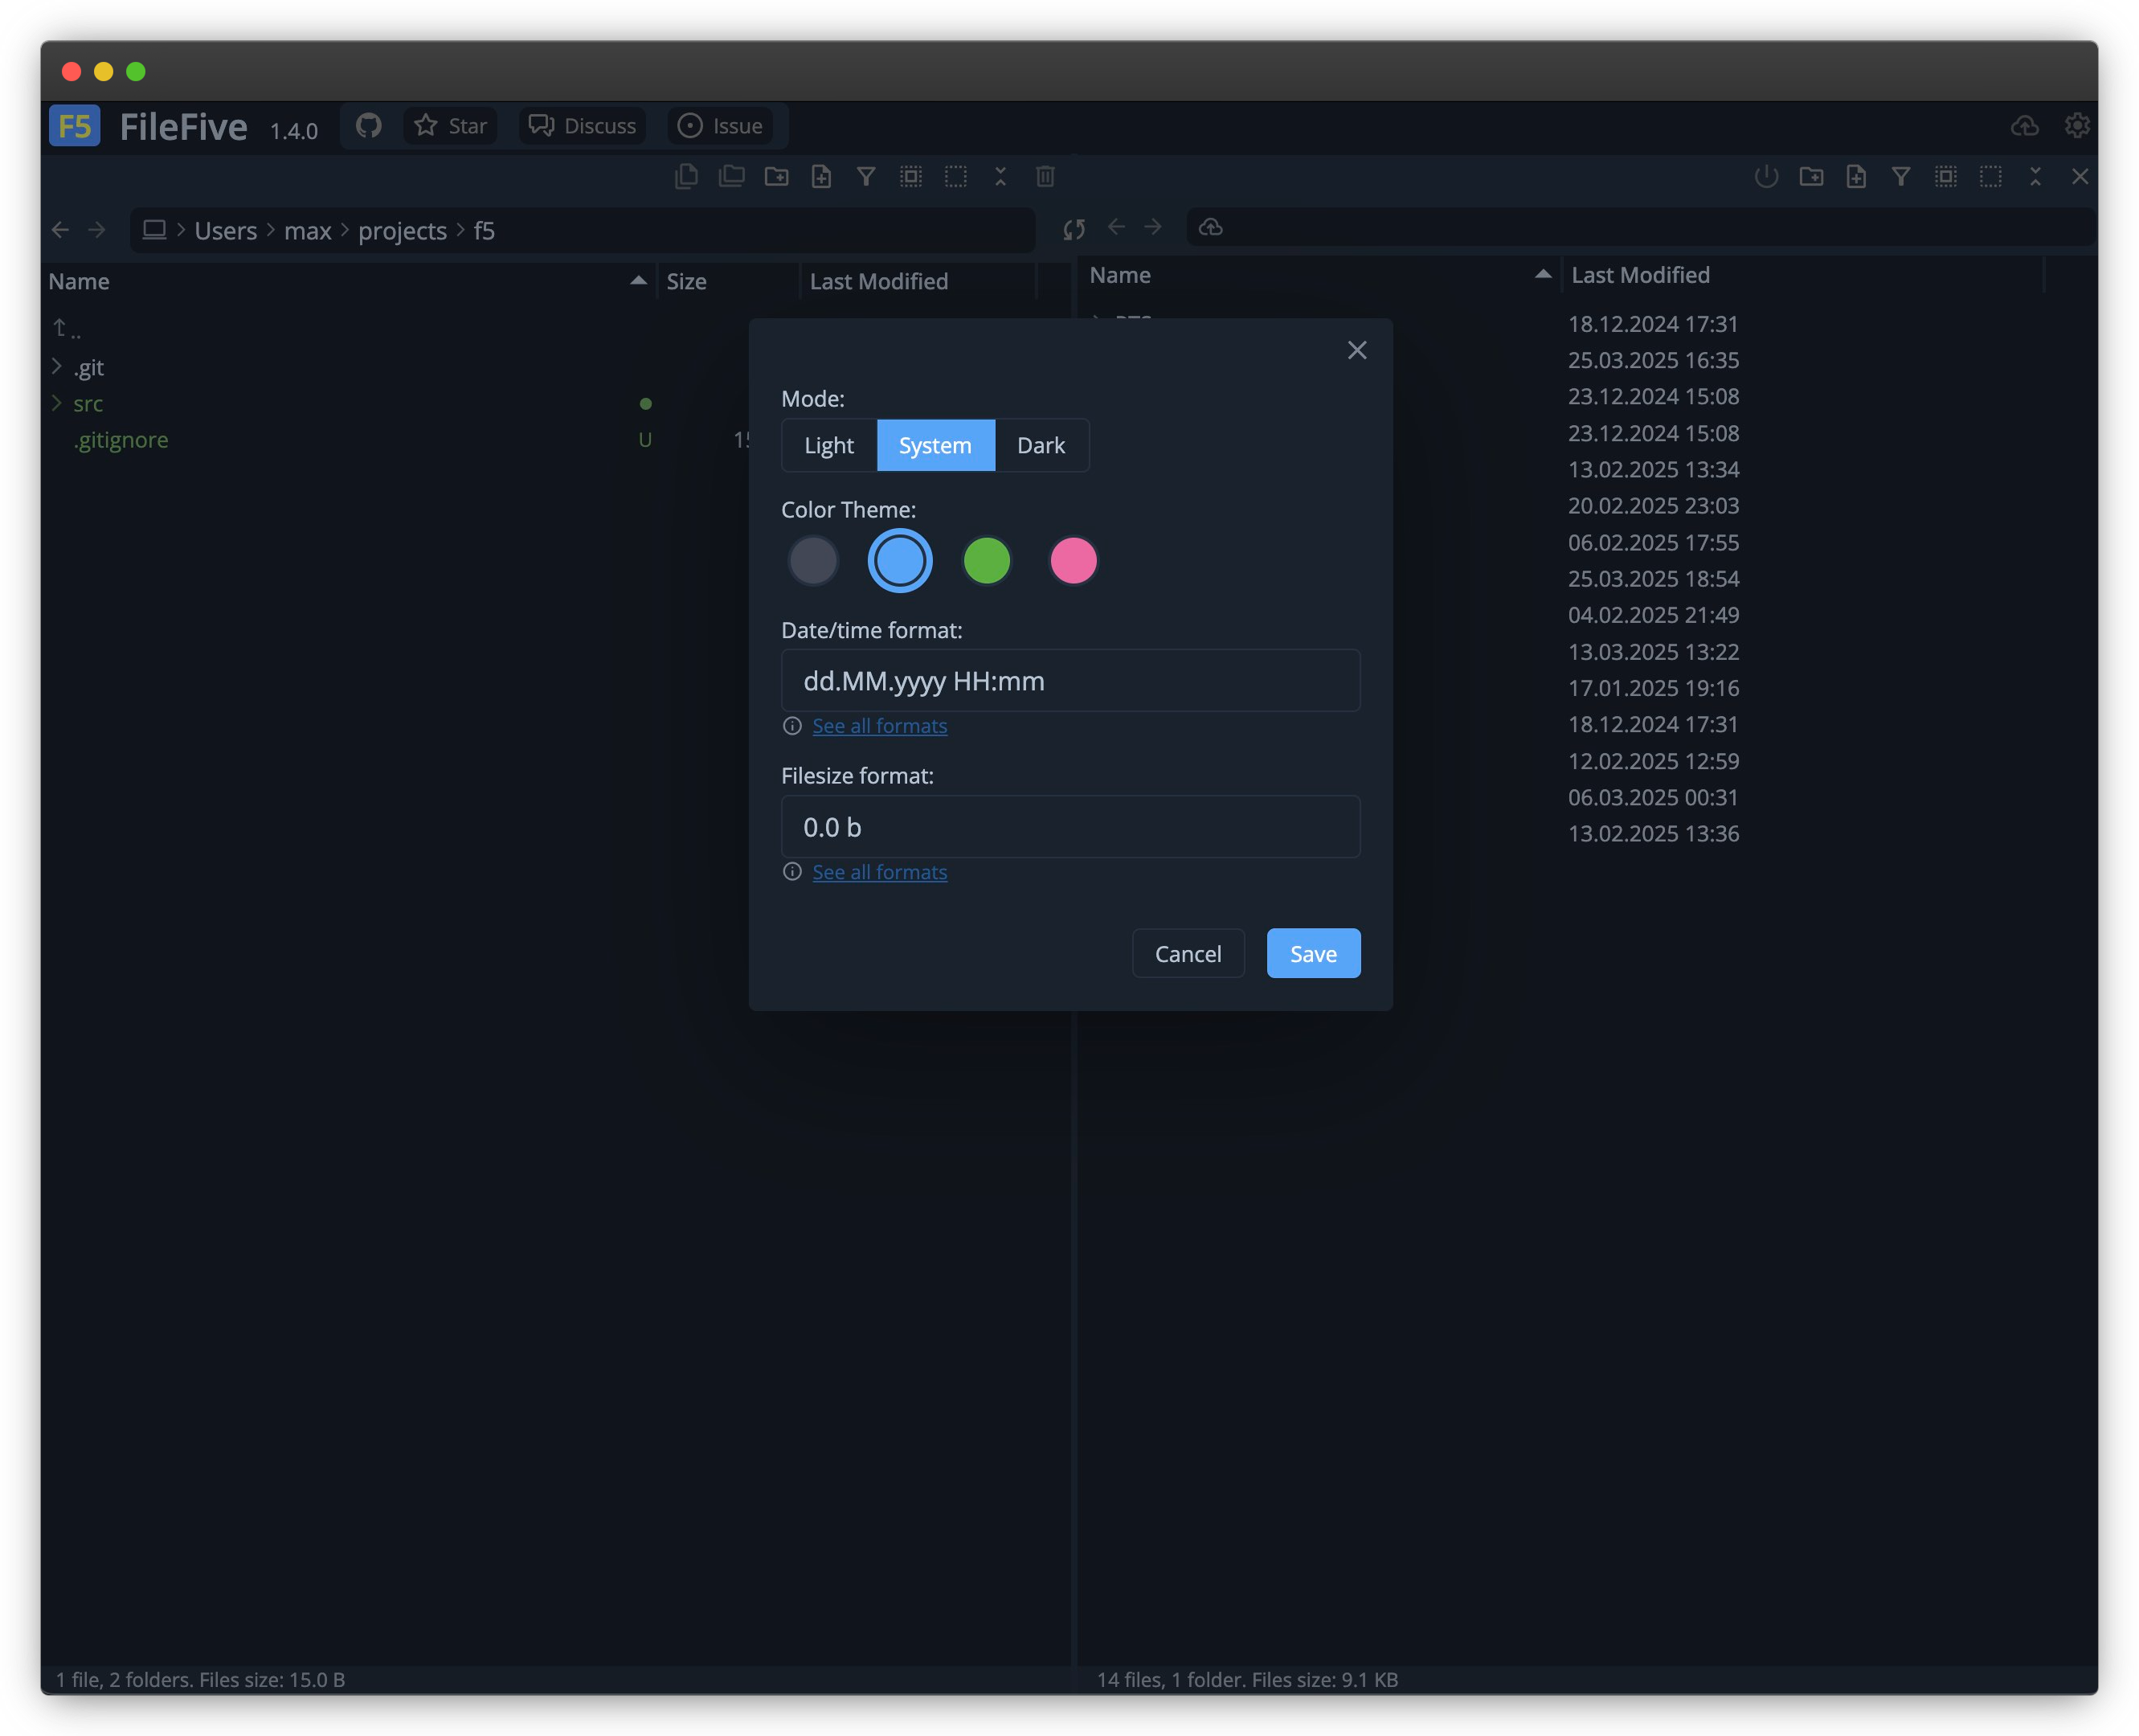Choose the blue color theme

coord(900,560)
